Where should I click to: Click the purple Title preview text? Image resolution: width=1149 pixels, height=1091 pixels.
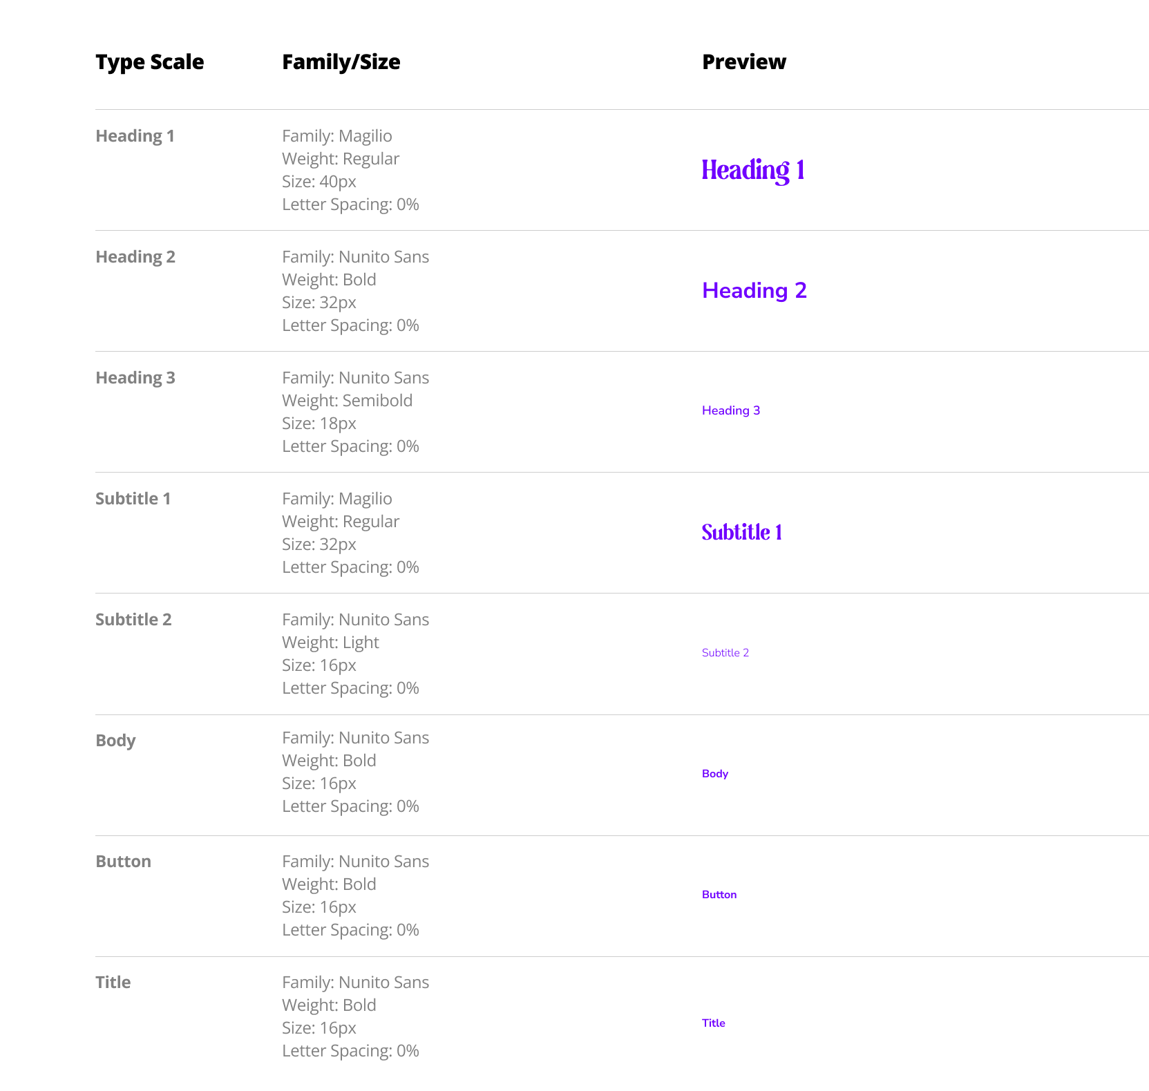pyautogui.click(x=713, y=1023)
